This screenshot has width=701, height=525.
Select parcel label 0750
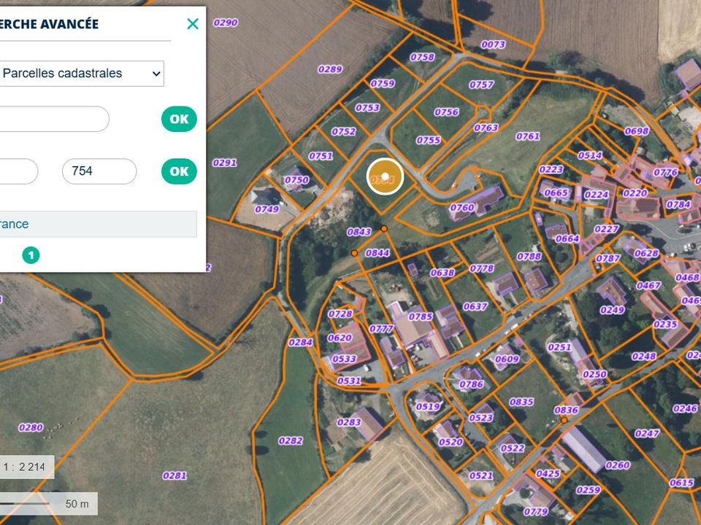click(x=296, y=180)
